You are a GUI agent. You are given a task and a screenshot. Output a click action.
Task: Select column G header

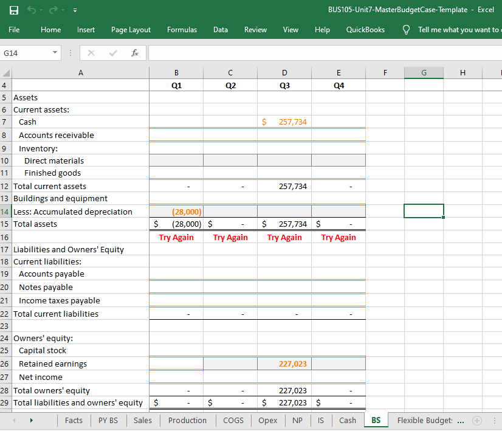(x=424, y=73)
